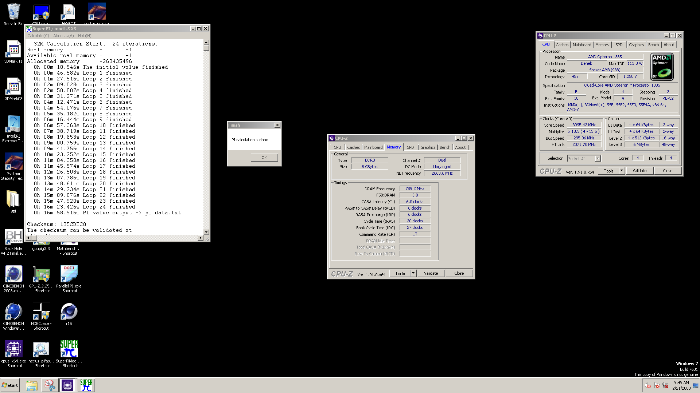Click Super PI horizontal scrollbar right arrow
Image resolution: width=700 pixels, height=393 pixels.
(x=200, y=238)
